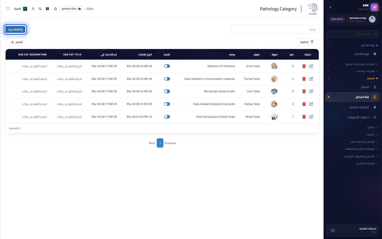Open Kidney Tests thumbnail image

pos(274,104)
